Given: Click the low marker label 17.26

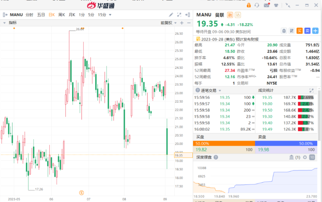Looking at the screenshot, I should coord(39,189).
